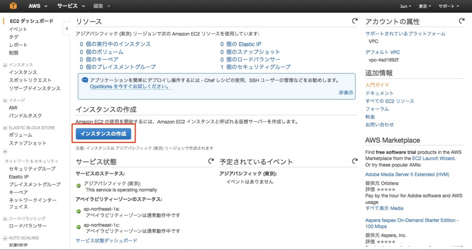Click OpsWorks を今すぐお試しください link

[130, 86]
